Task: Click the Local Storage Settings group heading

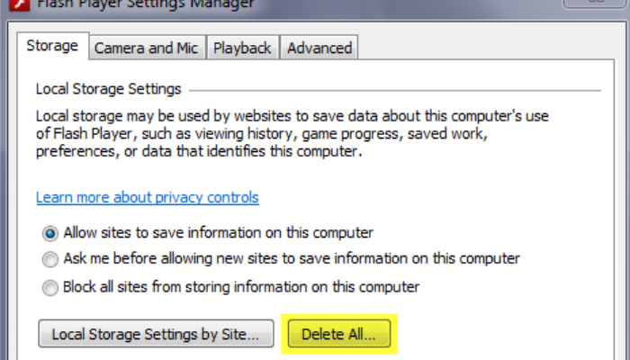Action: click(109, 89)
